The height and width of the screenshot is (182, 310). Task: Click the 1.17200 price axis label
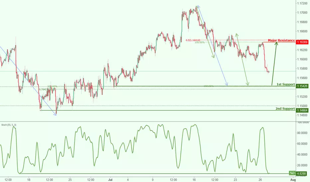pos(302,3)
